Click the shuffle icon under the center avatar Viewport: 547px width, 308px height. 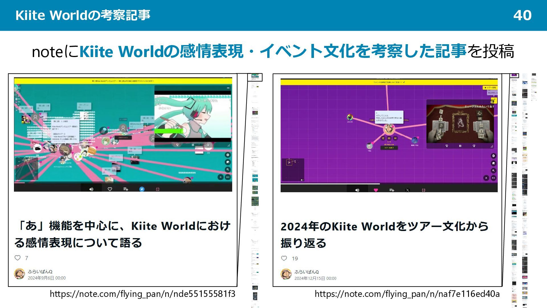[x=383, y=138]
